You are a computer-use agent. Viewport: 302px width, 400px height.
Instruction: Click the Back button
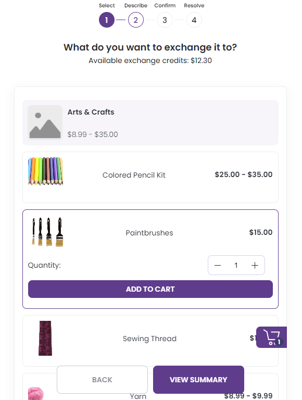pos(102,380)
